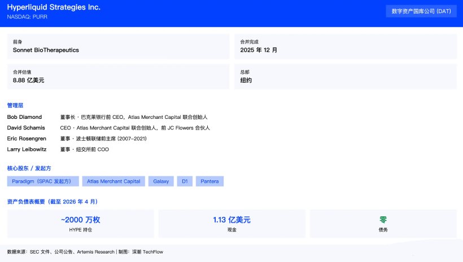Select the Pantera shareholder tag
The image size is (463, 262).
(x=209, y=181)
